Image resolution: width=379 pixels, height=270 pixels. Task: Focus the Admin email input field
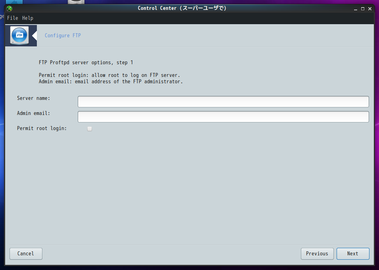[223, 117]
